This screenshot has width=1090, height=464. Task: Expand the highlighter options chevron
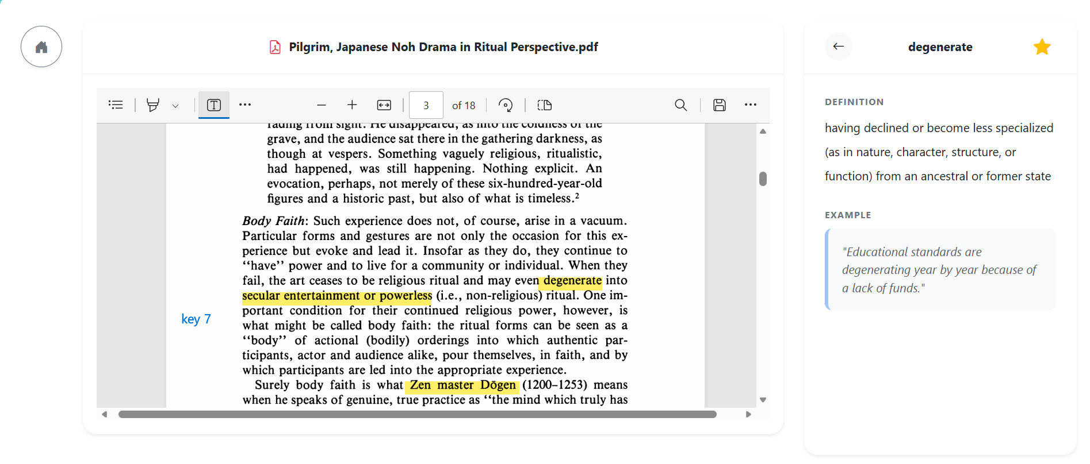point(175,106)
